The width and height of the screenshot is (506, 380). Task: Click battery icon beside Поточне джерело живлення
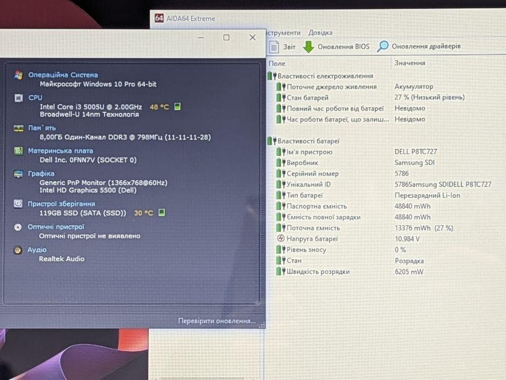(x=281, y=86)
